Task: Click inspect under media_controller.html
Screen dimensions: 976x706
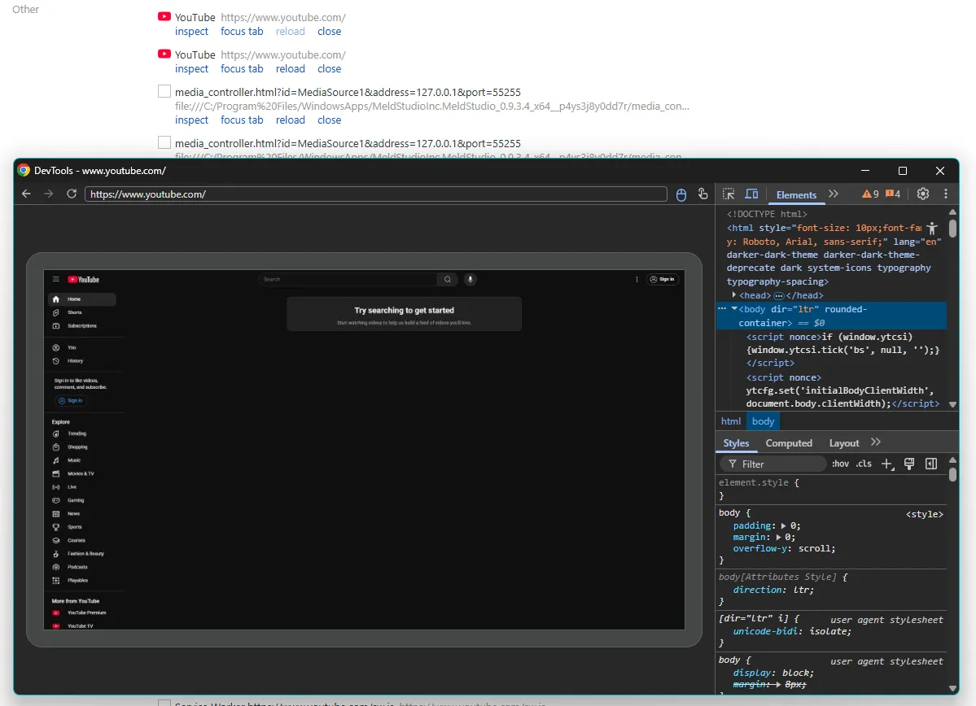Action: tap(191, 120)
